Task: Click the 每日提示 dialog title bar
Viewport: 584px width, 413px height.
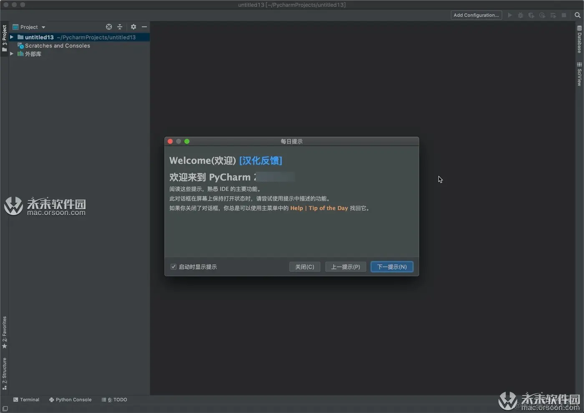Action: click(292, 141)
